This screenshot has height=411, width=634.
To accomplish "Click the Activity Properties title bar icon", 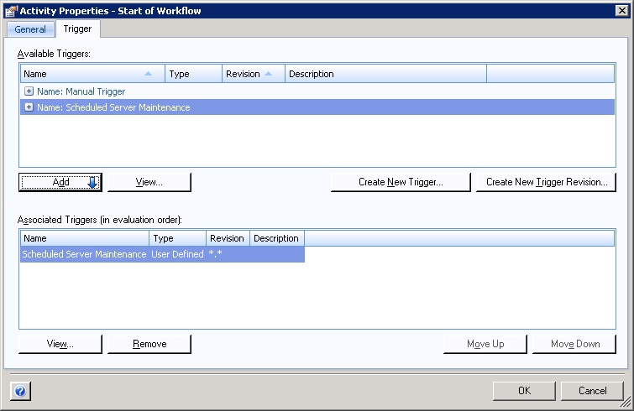I will [12, 10].
